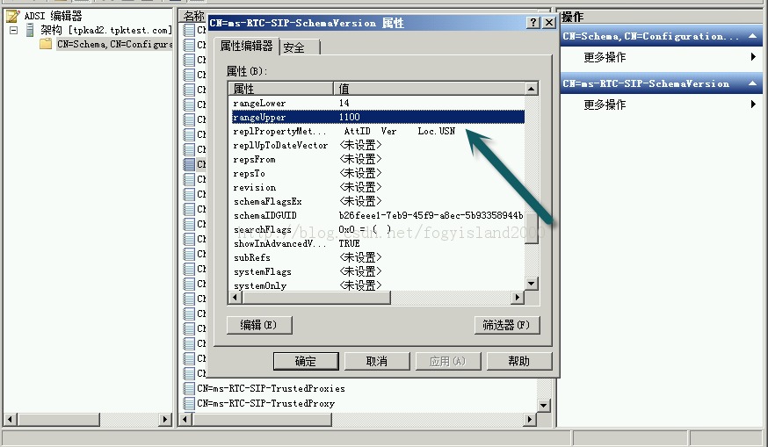Click the CN=Schema folder icon in tree
The height and width of the screenshot is (447, 768).
46,44
